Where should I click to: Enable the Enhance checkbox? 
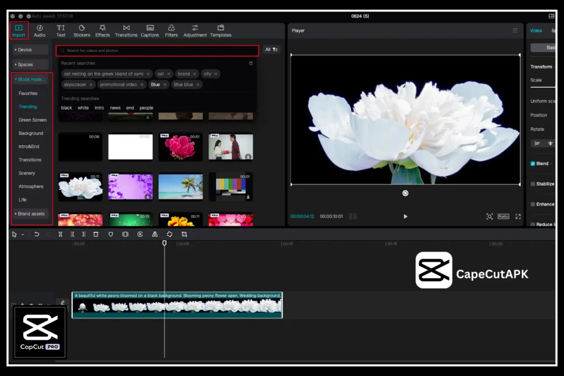[533, 204]
